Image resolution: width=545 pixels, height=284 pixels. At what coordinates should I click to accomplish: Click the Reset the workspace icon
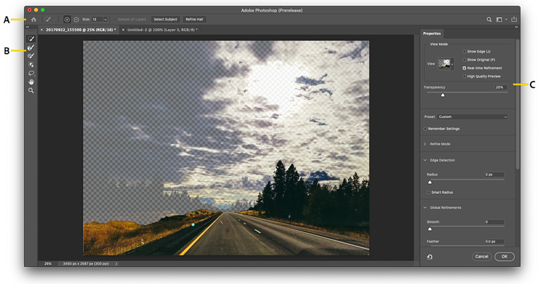click(x=430, y=257)
